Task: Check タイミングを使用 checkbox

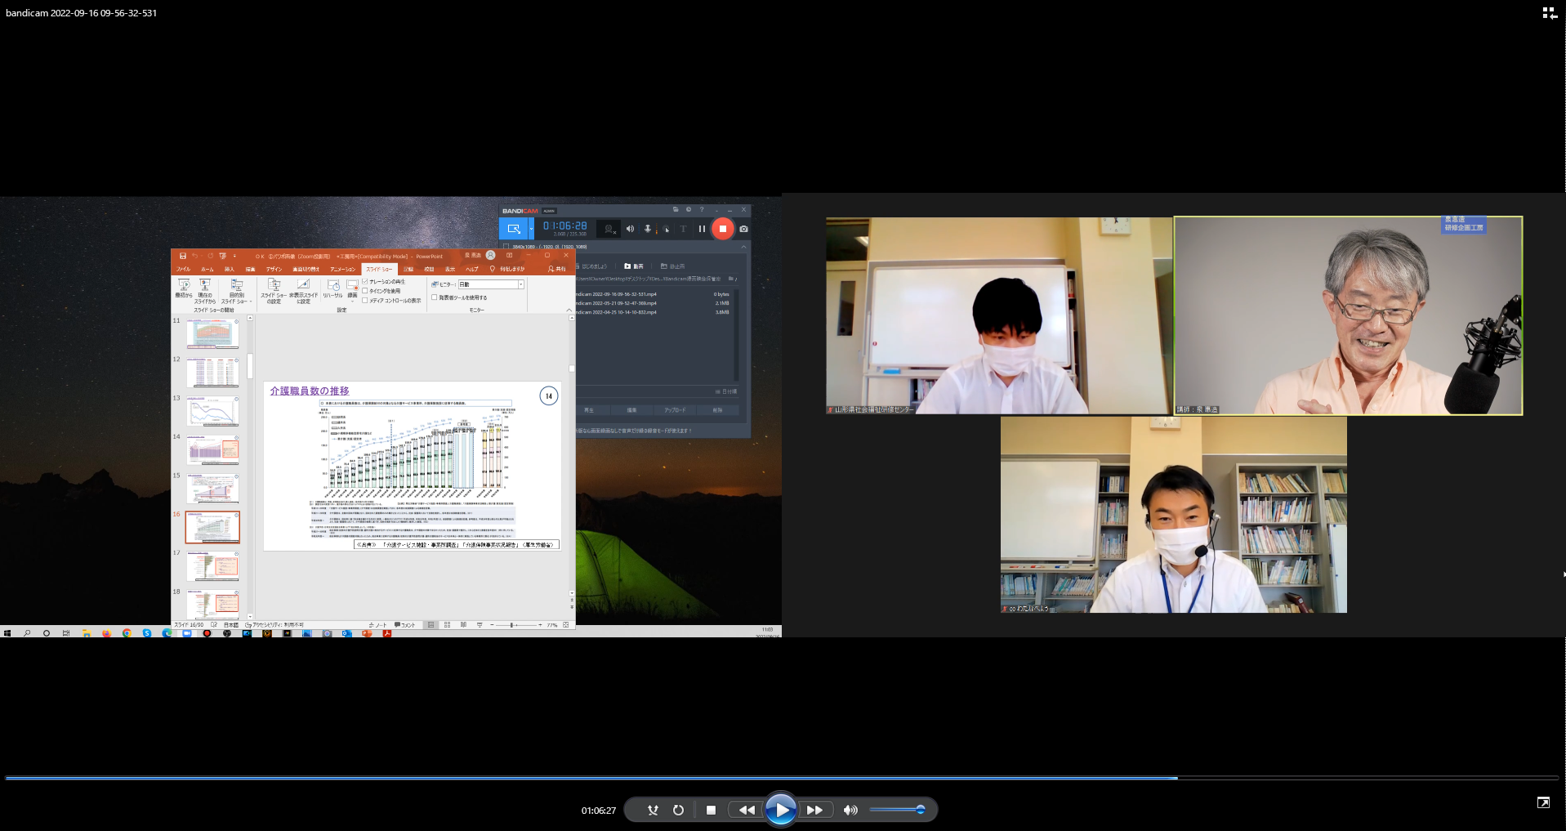Action: pos(364,291)
